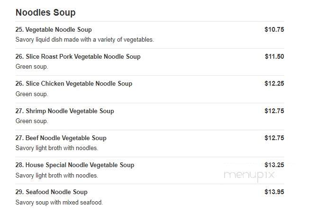Image resolution: width=334 pixels, height=214 pixels.
Task: Click the Noodles Soup section heading
Action: [x=45, y=13]
